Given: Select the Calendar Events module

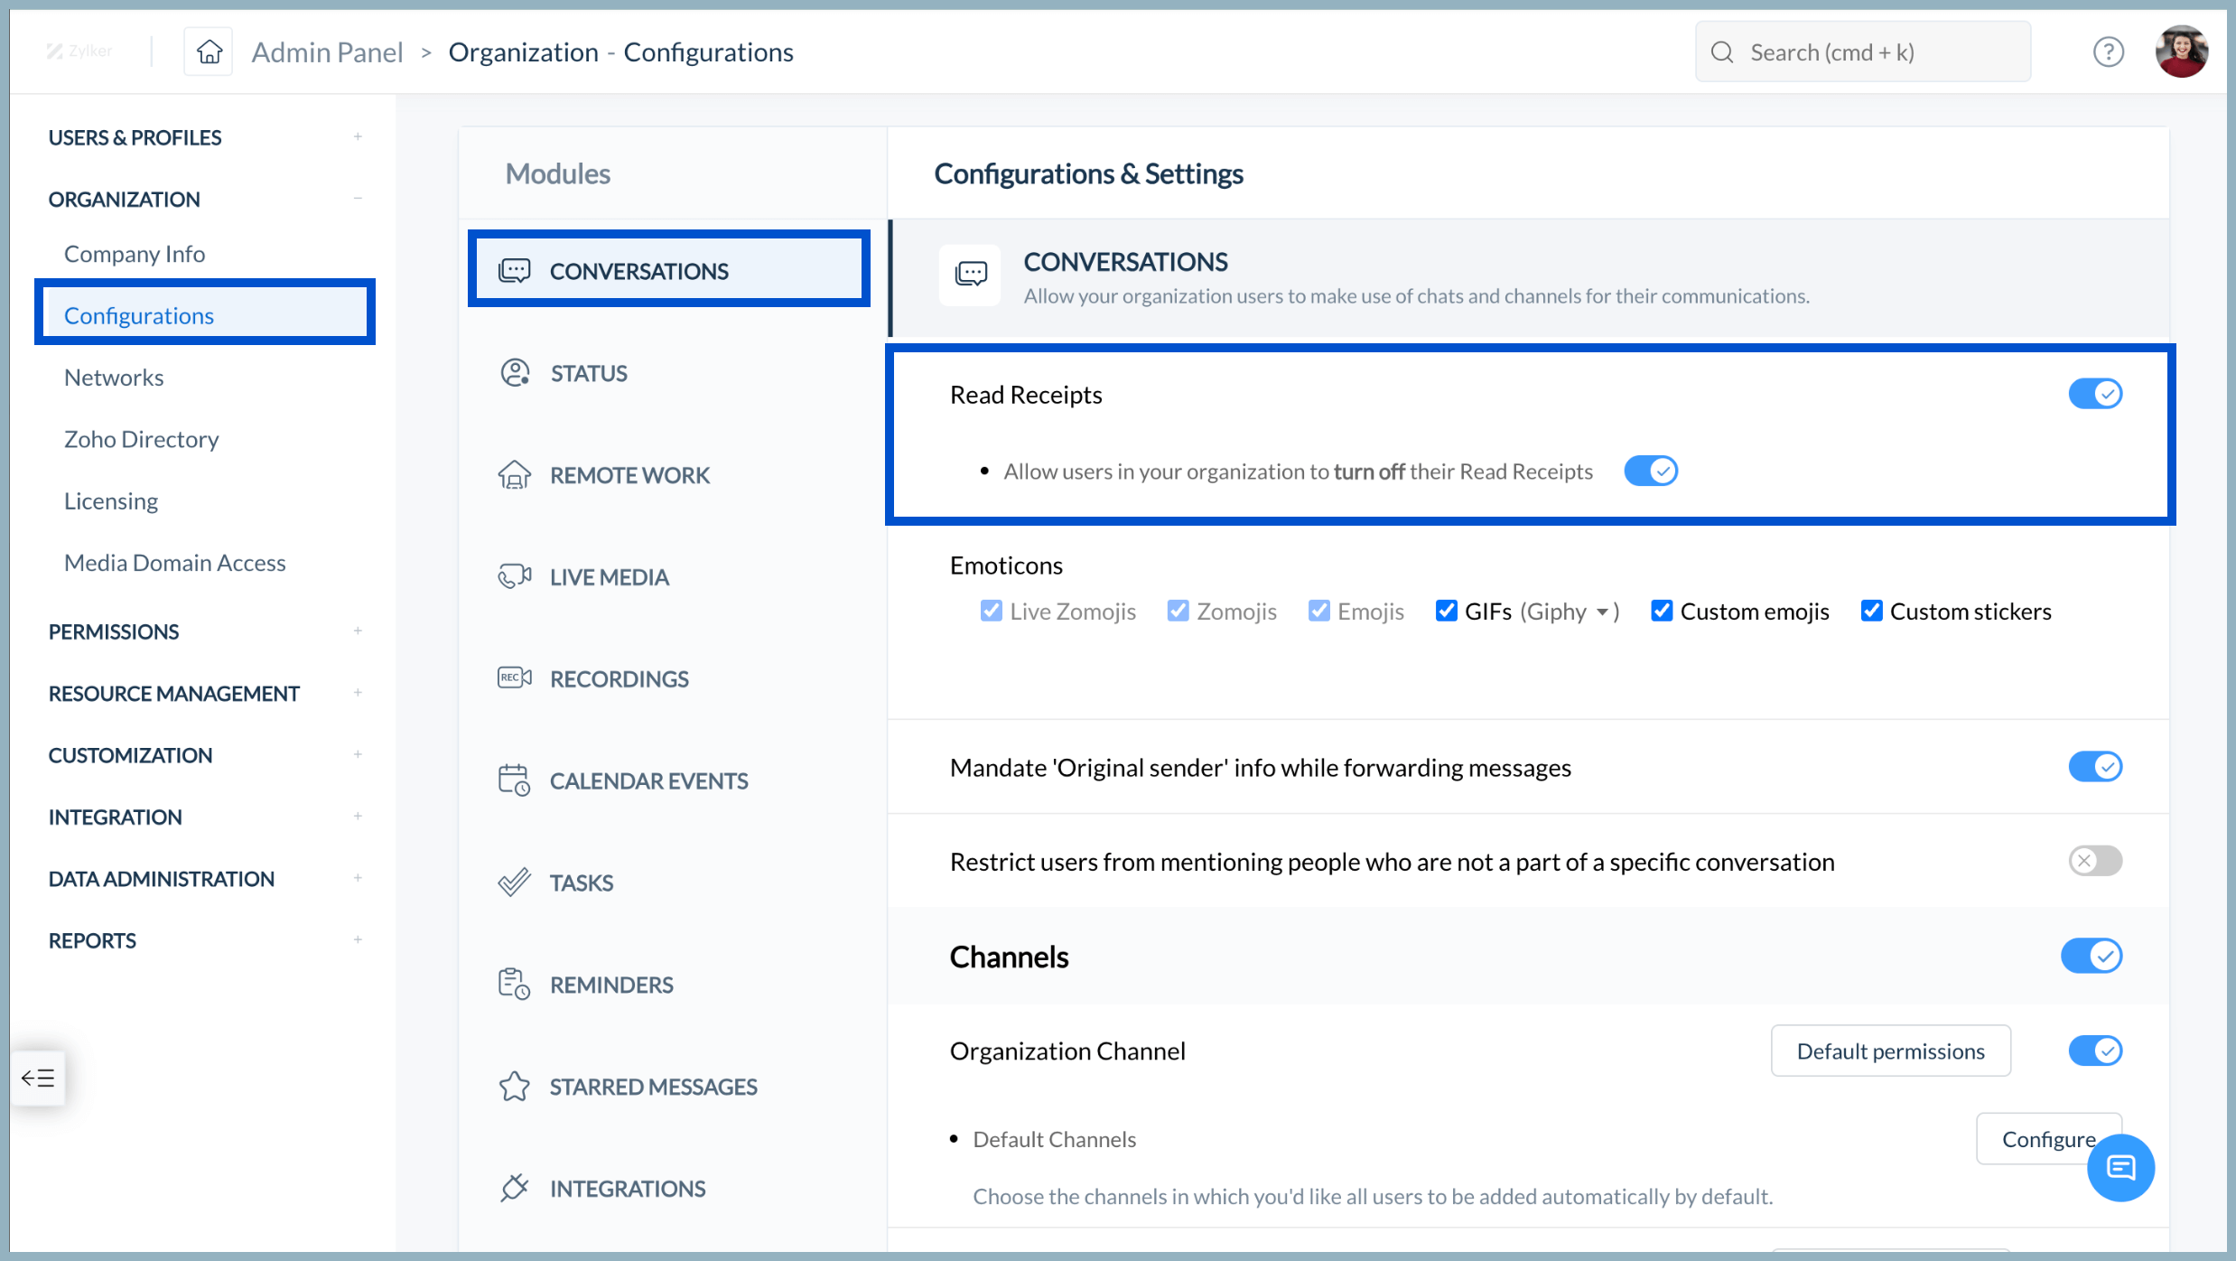Looking at the screenshot, I should (649, 780).
